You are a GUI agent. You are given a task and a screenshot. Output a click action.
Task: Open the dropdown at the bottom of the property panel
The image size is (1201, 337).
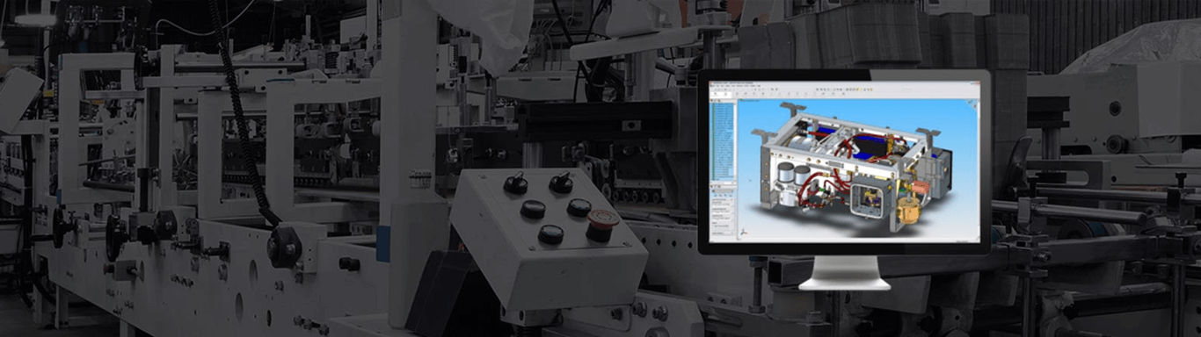tap(723, 233)
